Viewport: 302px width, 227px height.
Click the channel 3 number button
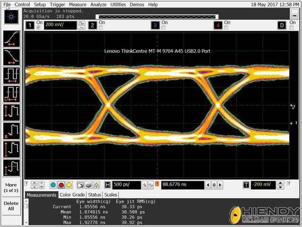click(155, 26)
